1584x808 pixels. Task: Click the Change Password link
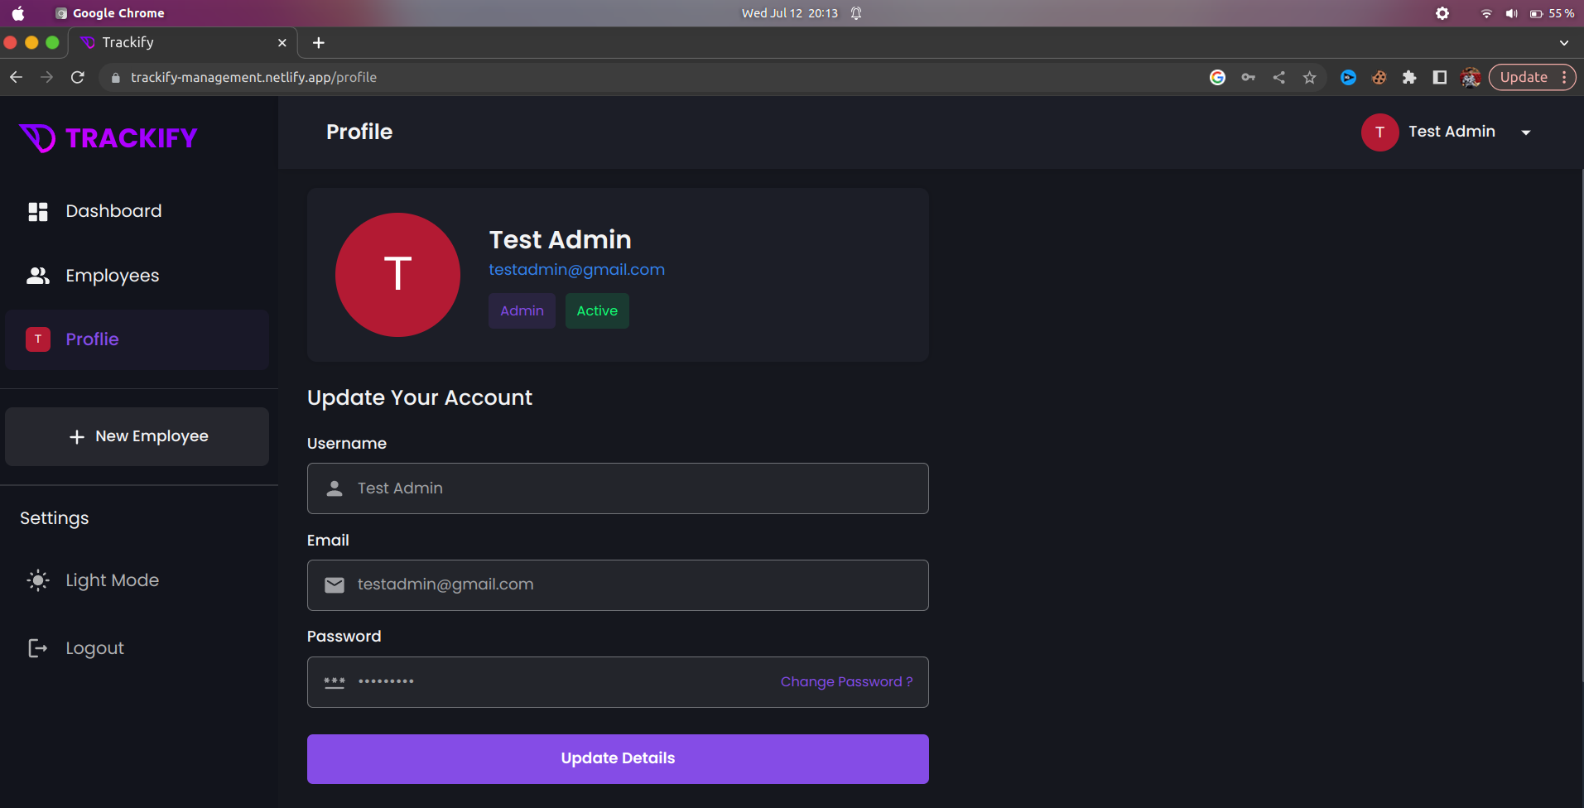pos(845,682)
